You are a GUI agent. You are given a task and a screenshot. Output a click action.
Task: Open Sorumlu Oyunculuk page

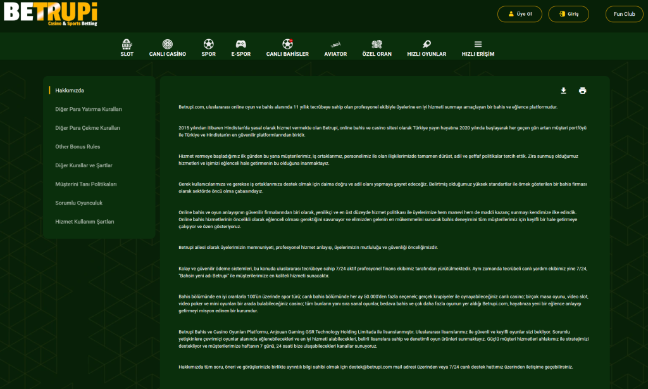point(79,203)
